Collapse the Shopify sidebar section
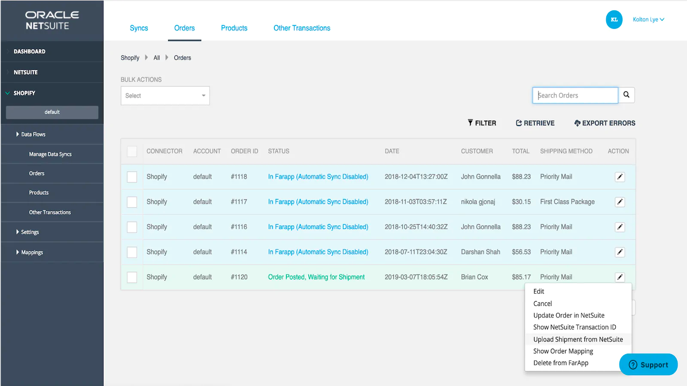Image resolution: width=687 pixels, height=386 pixels. [x=20, y=93]
